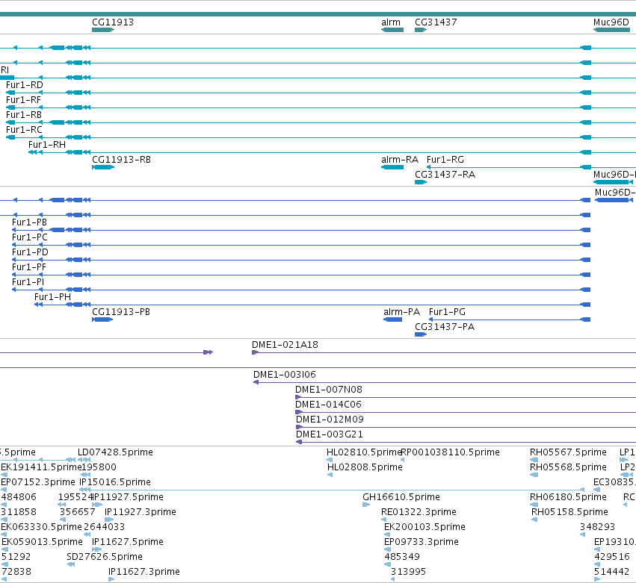The width and height of the screenshot is (636, 583).
Task: Click the GH16610.5prime EST label
Action: tap(401, 497)
